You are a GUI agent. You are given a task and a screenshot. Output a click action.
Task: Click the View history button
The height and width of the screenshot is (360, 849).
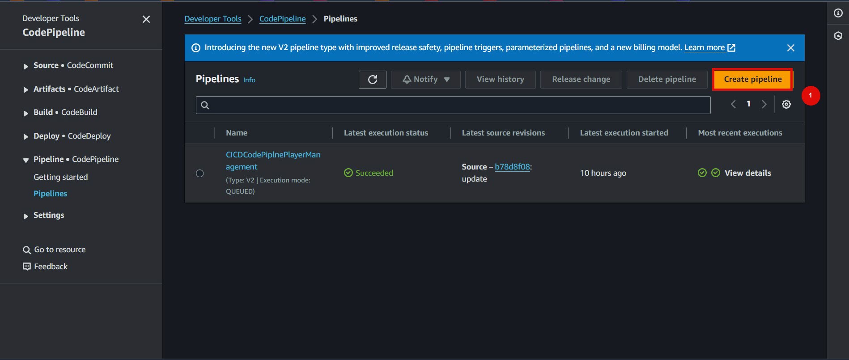500,80
